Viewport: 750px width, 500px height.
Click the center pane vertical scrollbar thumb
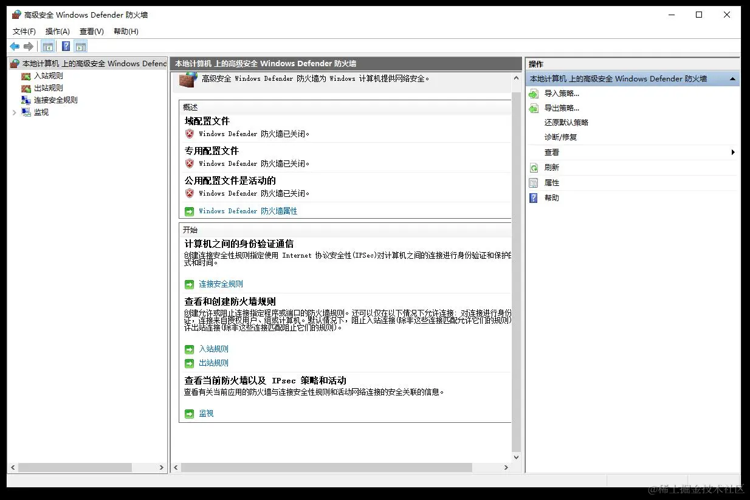517,273
